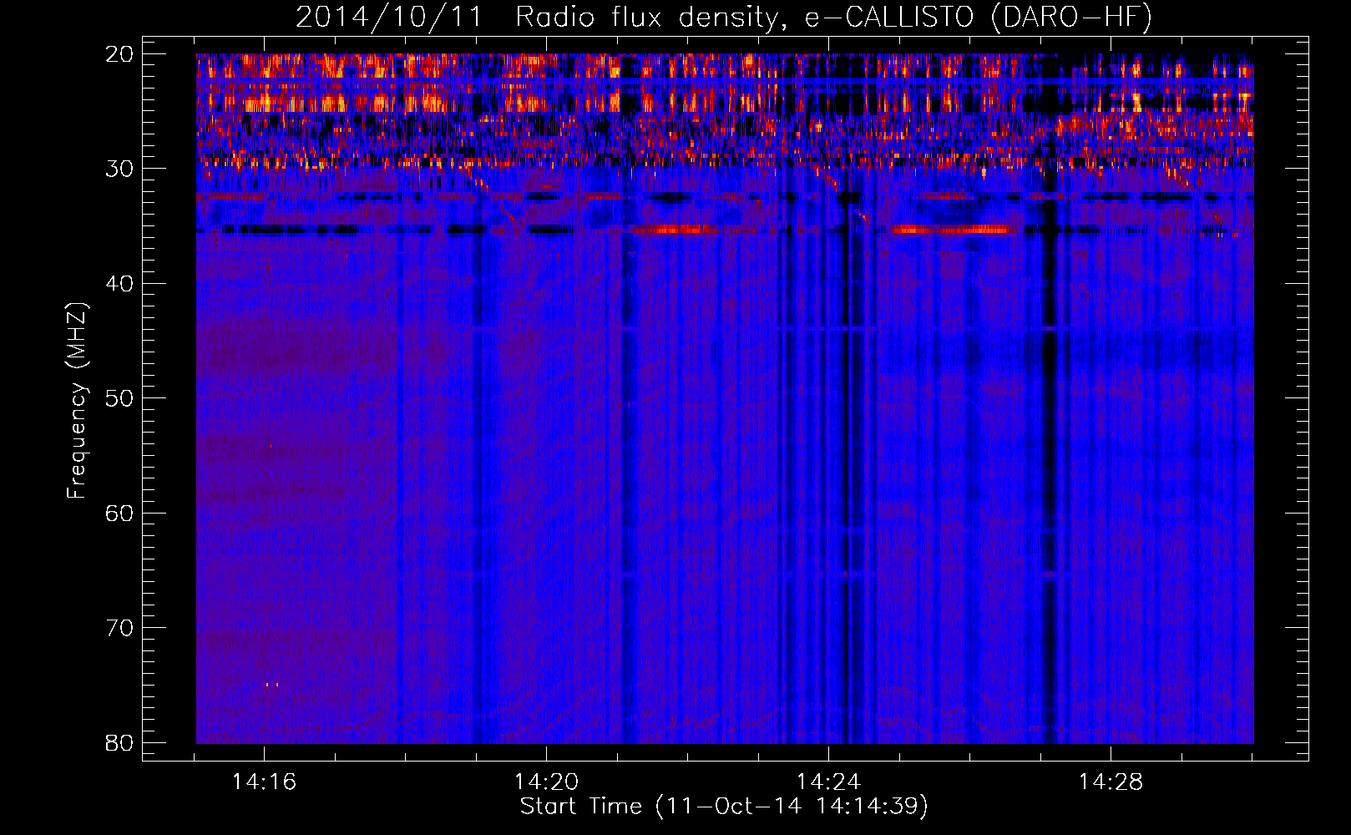Click the "30" frequency tick label
Screen dimensions: 1351x835
[x=119, y=169]
